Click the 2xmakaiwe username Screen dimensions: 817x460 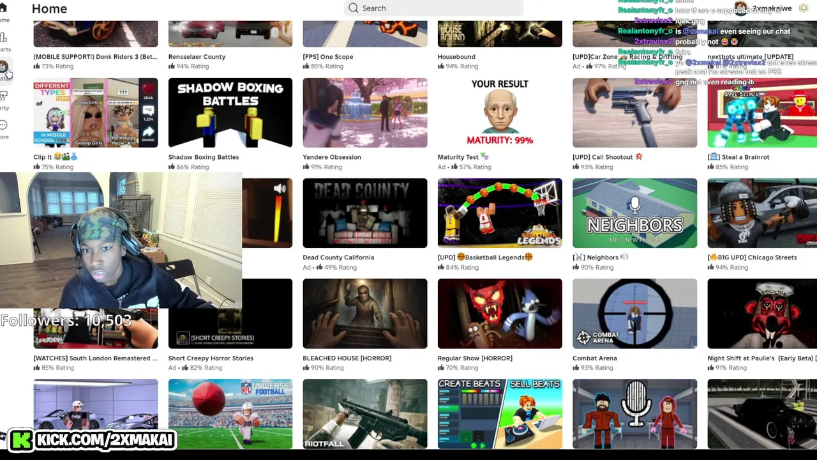(772, 8)
